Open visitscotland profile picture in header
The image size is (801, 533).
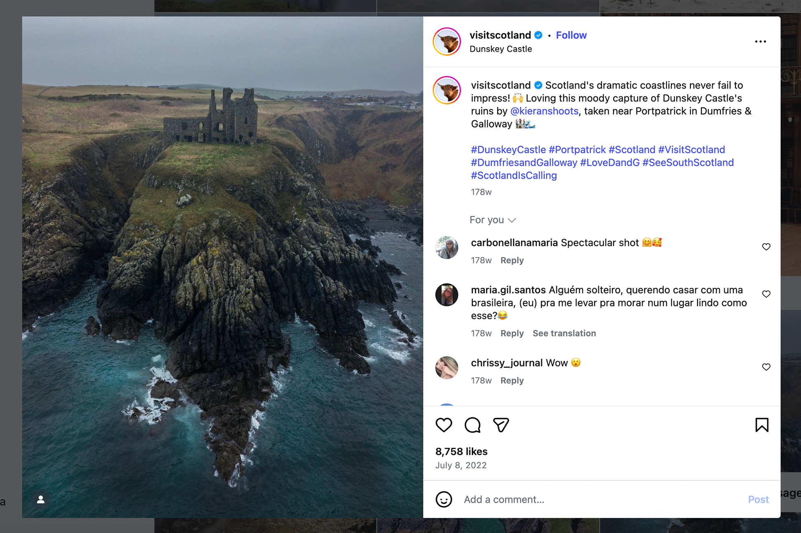tap(447, 42)
